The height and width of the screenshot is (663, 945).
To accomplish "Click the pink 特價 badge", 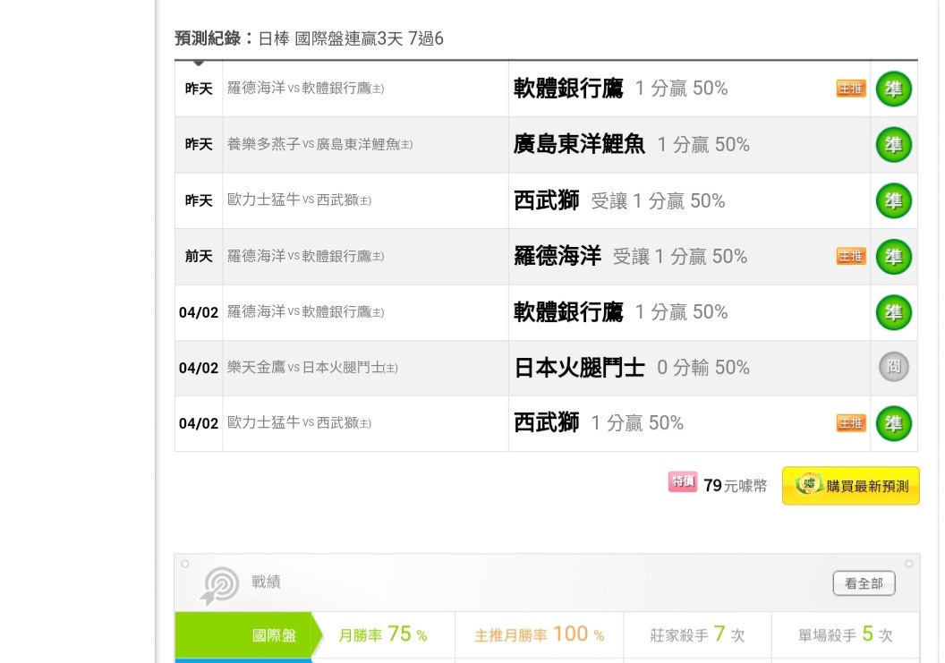I will coord(683,481).
